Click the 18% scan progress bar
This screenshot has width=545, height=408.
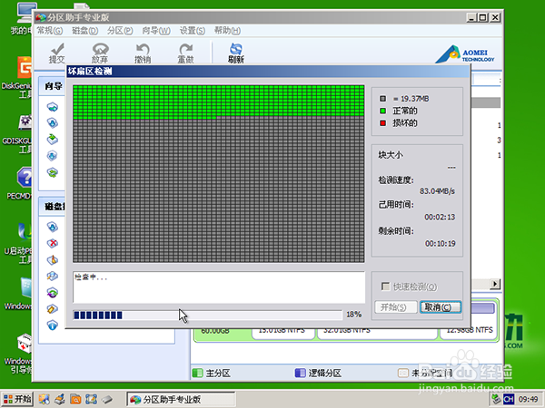(207, 315)
